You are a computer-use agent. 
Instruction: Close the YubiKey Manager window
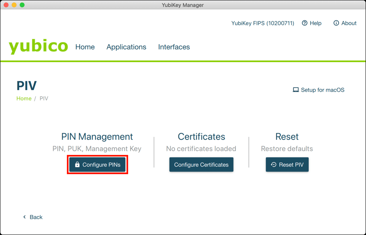pos(6,5)
